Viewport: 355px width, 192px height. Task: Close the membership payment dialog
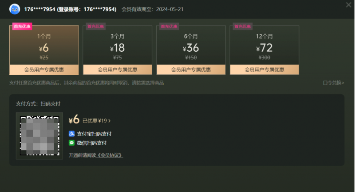pos(348,5)
